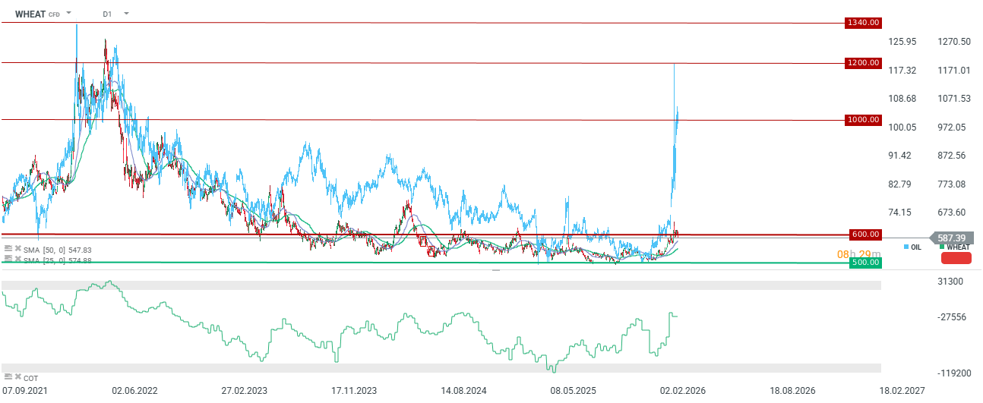
Task: Open settings icon for SMA 50 indicator
Action: (x=8, y=249)
